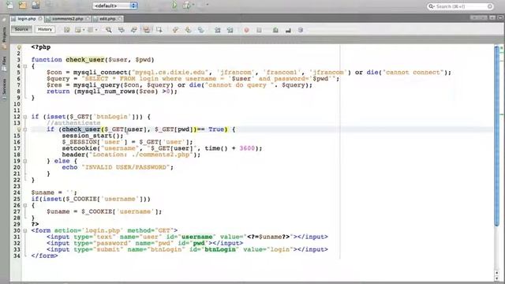This screenshot has width=505, height=284.
Task: Collapse the code fold marker on line 26
Action: click(24, 205)
